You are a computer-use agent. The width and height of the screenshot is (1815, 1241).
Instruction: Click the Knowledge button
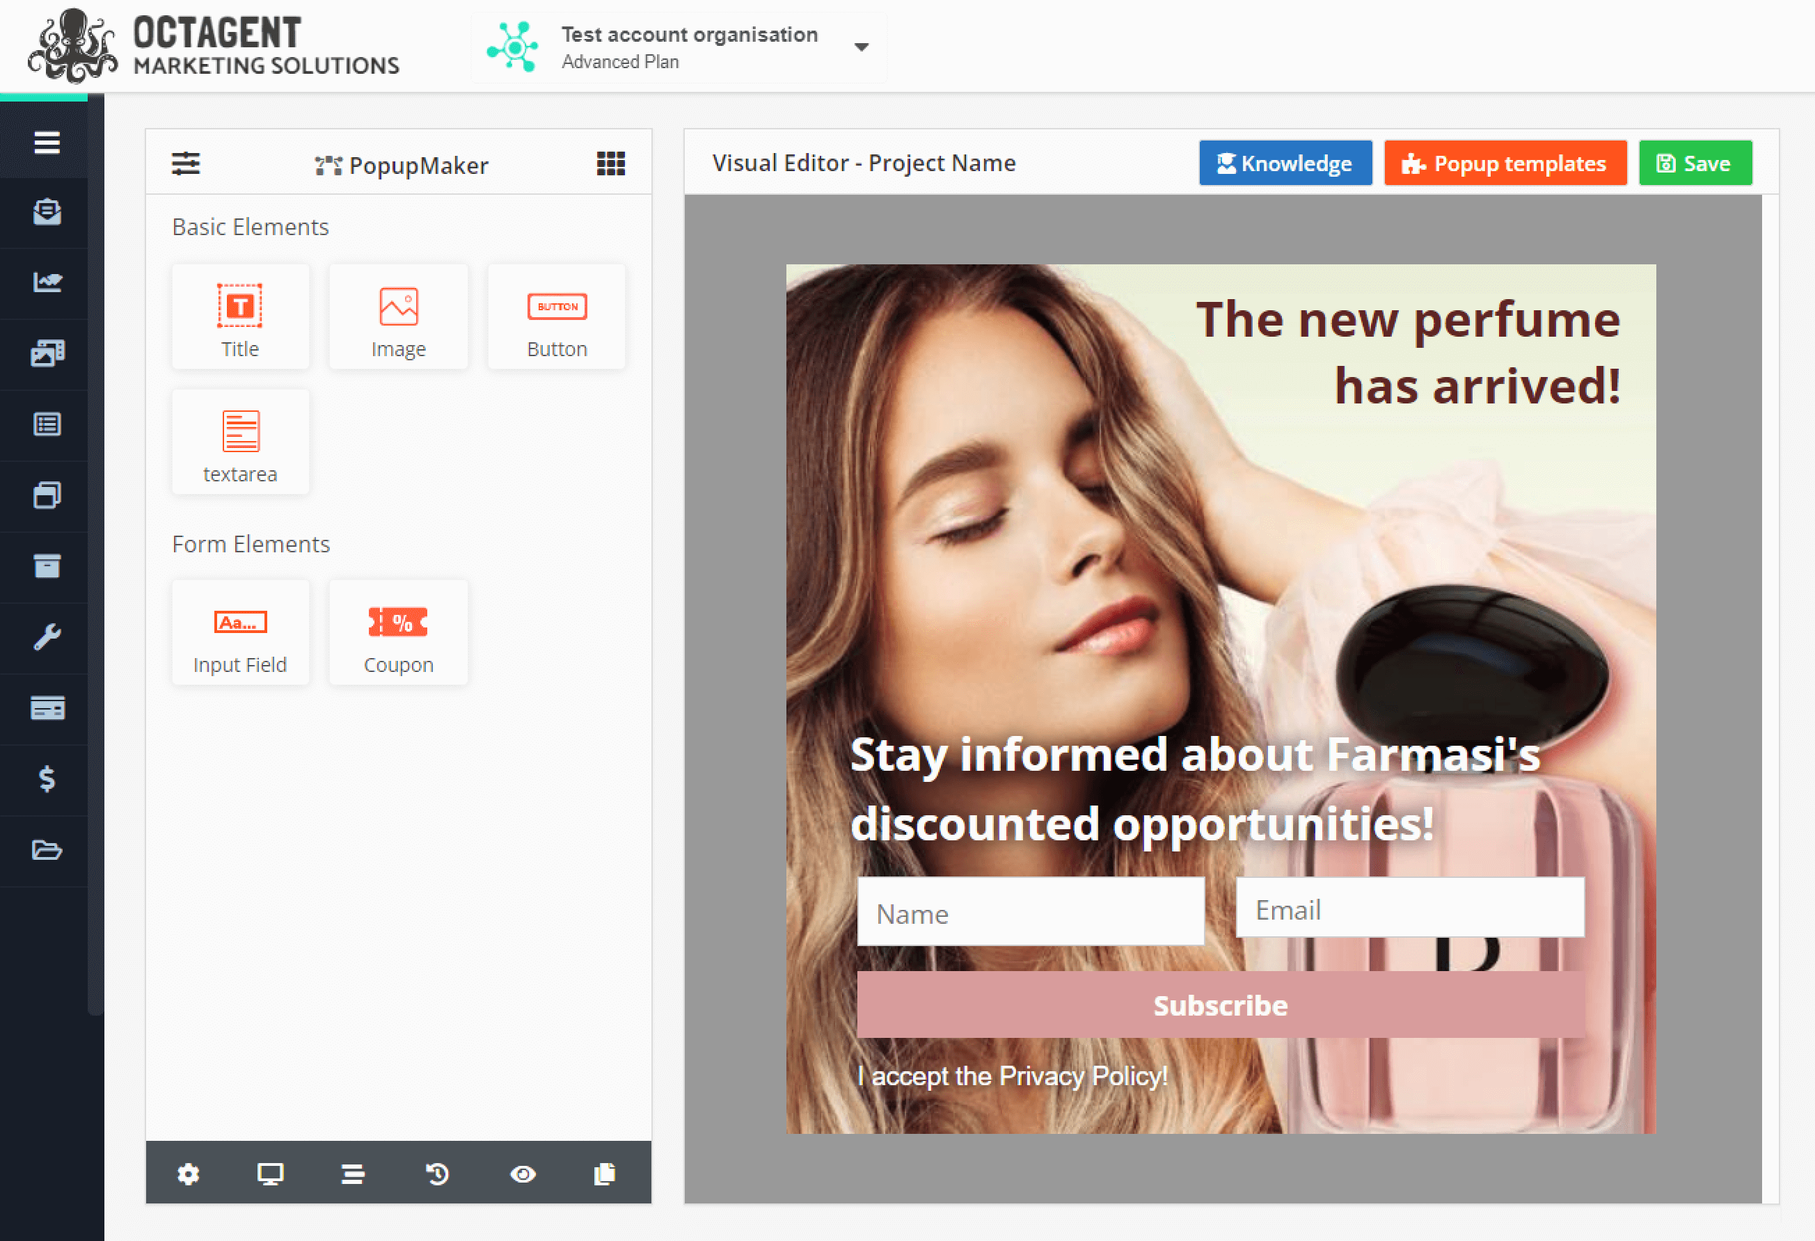click(1285, 163)
